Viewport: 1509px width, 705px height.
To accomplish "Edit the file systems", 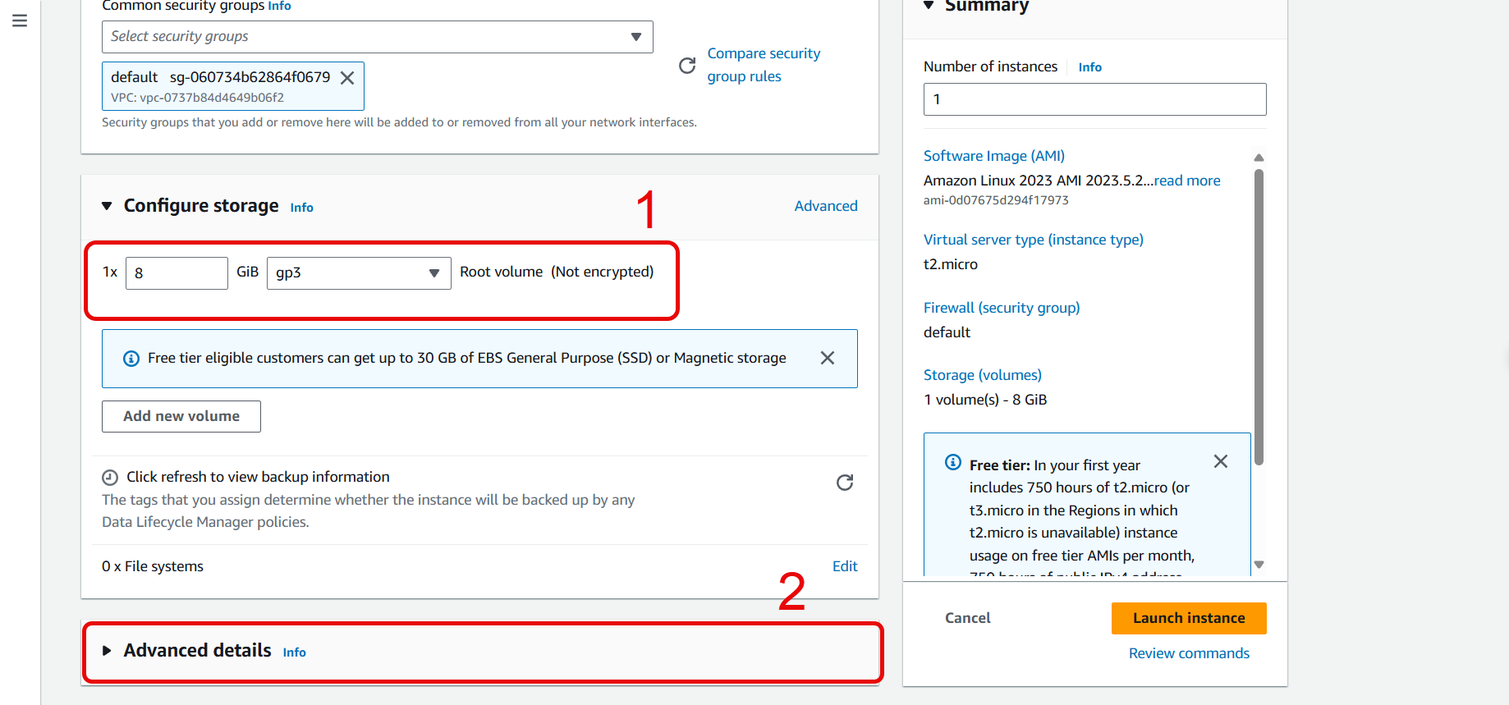I will [x=844, y=566].
